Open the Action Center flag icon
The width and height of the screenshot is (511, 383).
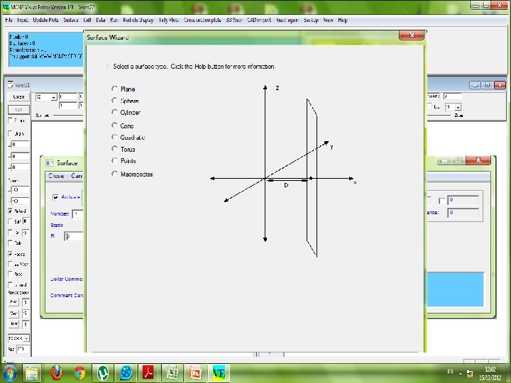click(471, 374)
